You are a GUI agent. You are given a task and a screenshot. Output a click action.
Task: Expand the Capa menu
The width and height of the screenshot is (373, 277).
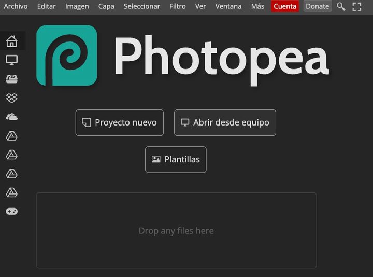point(106,6)
